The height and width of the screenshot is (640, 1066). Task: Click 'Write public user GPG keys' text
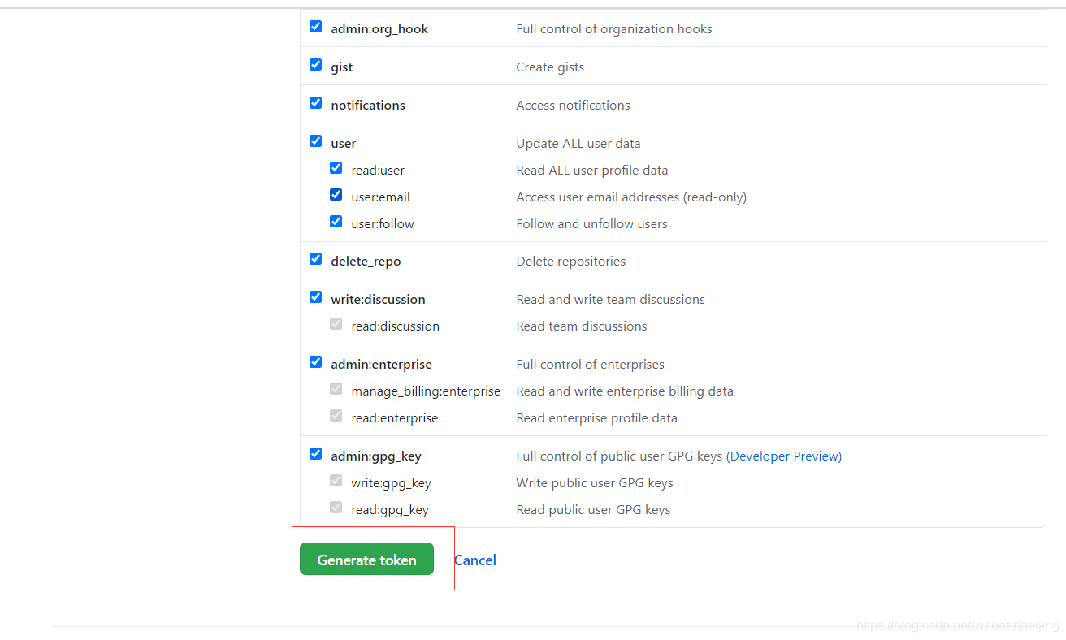click(x=595, y=483)
